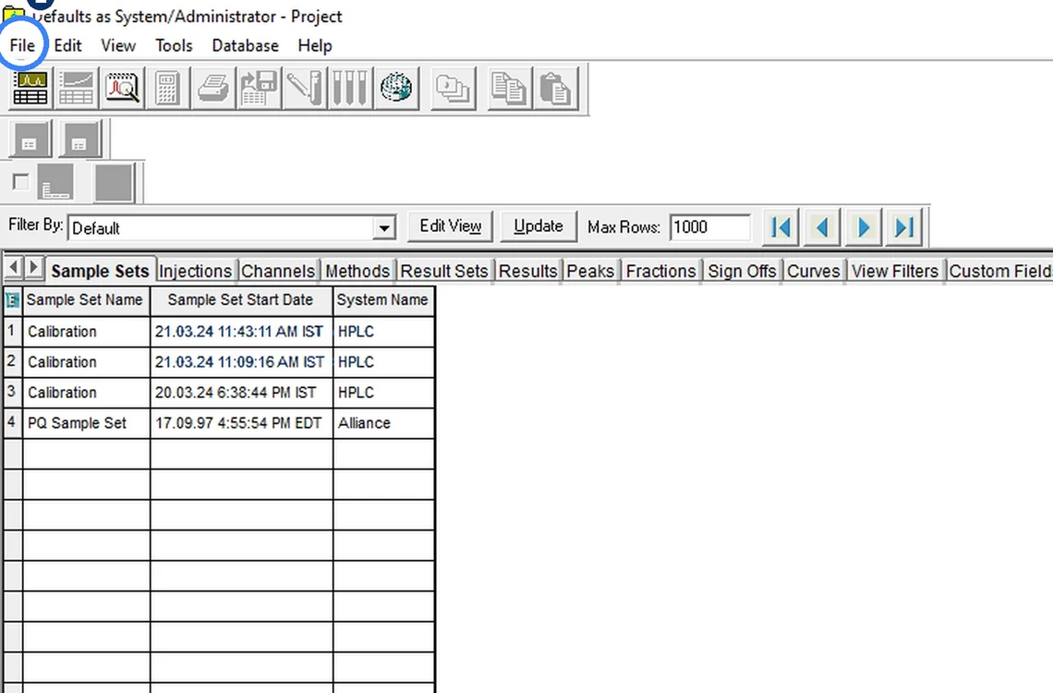Viewport: 1053px width, 693px height.
Task: Click the Sample Set Name column header
Action: coord(86,300)
